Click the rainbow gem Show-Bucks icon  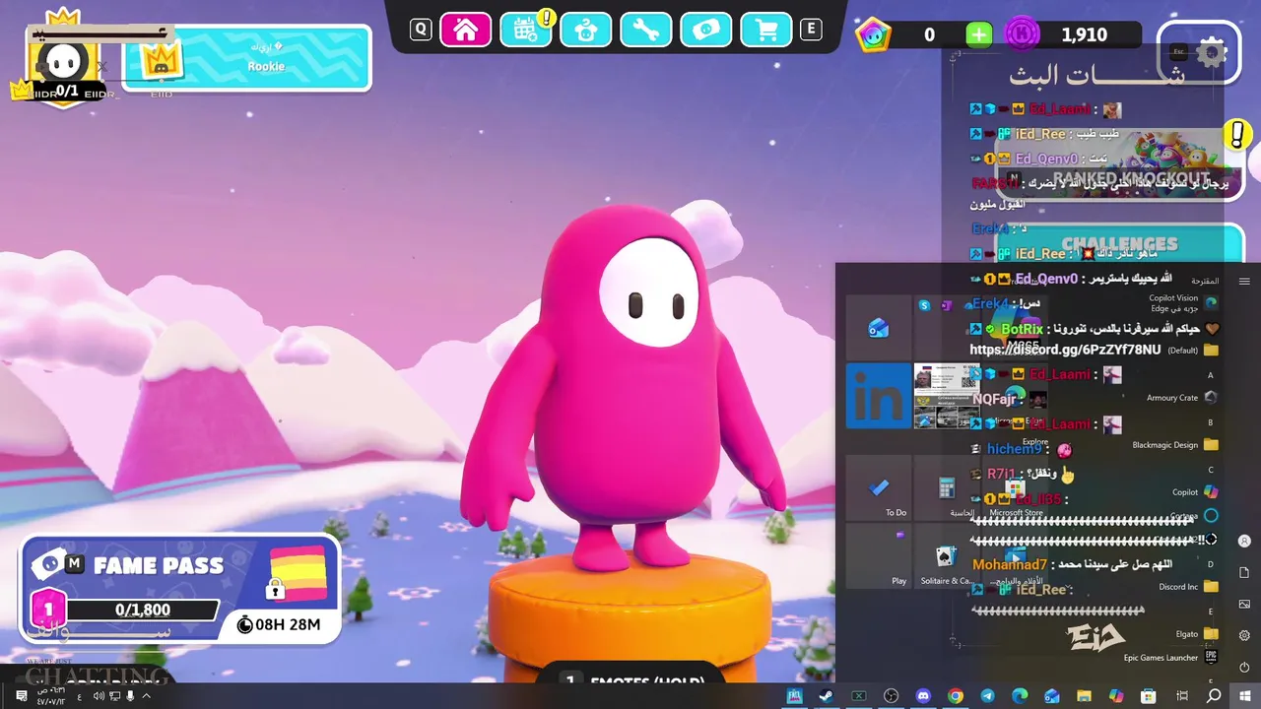click(873, 35)
